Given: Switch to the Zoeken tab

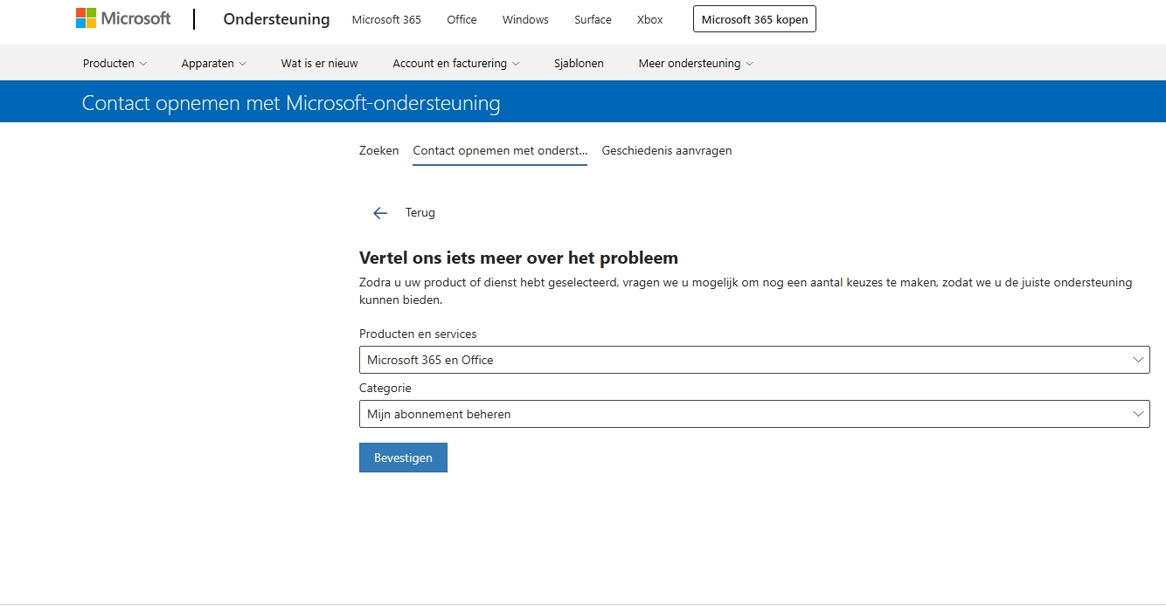Looking at the screenshot, I should (x=378, y=150).
